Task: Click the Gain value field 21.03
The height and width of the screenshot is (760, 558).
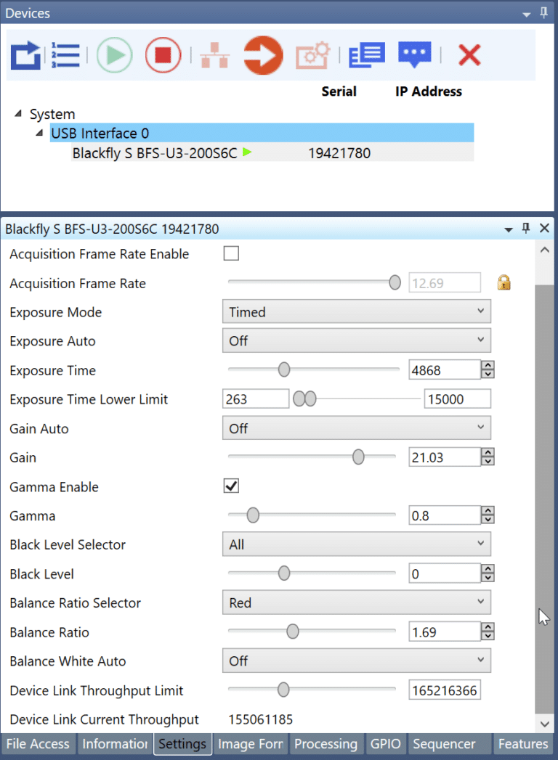Action: 445,457
